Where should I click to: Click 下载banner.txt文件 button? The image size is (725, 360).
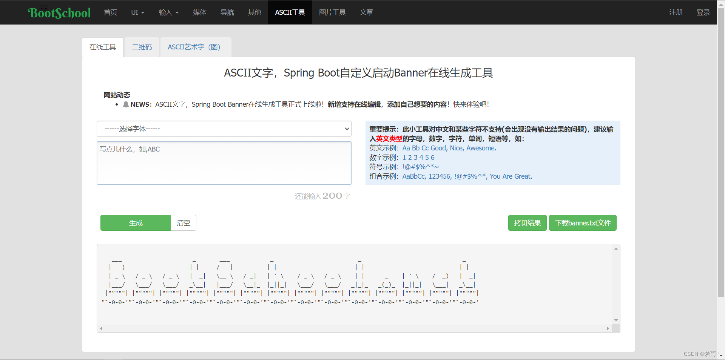(x=583, y=223)
